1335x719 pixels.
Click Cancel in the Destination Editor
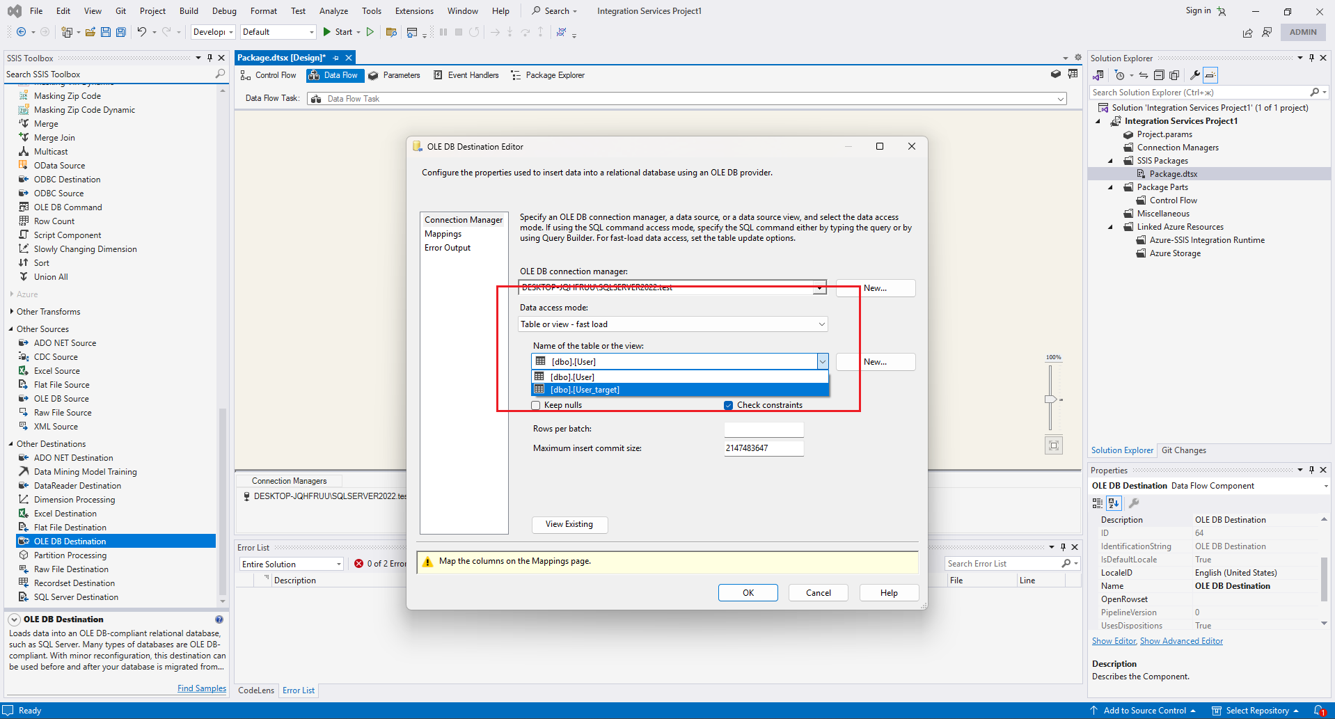(819, 593)
